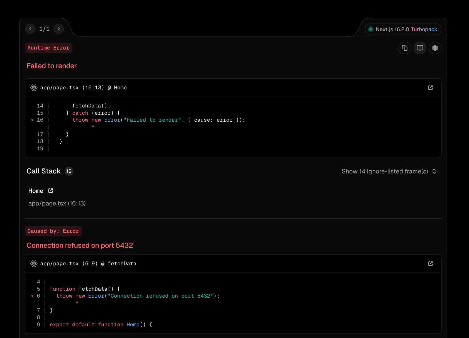Click the Home call stack frame
The image size is (469, 338).
(x=36, y=191)
